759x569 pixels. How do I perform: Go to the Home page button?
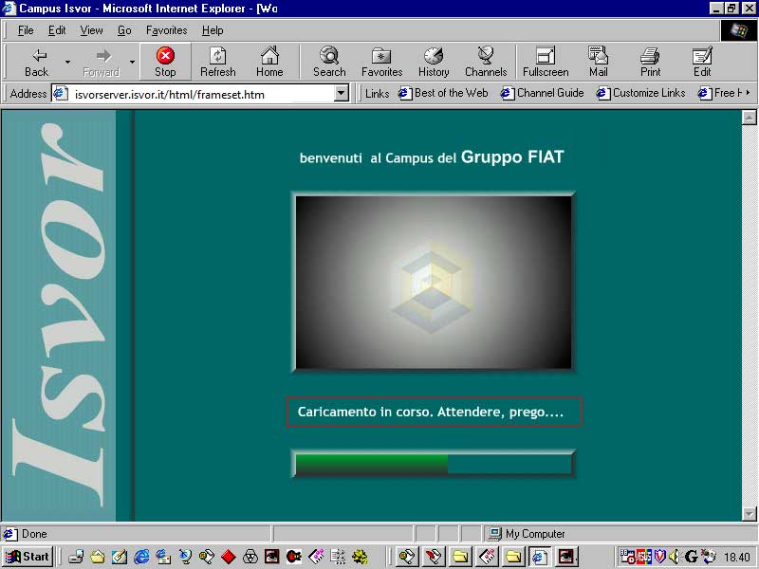tap(269, 62)
